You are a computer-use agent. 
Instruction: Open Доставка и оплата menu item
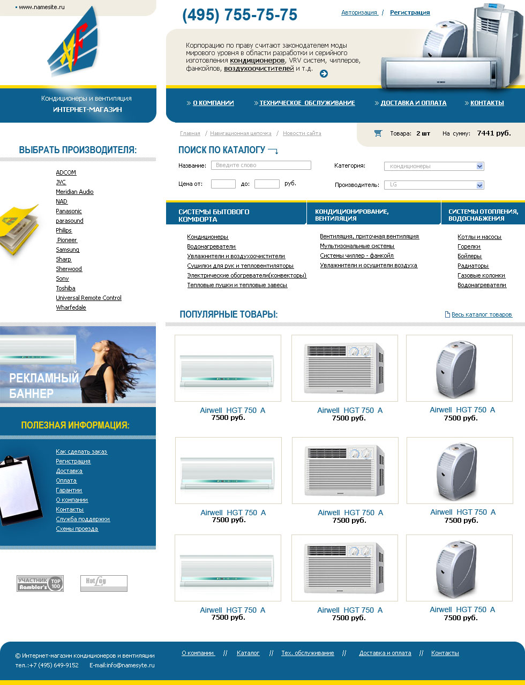[x=414, y=103]
